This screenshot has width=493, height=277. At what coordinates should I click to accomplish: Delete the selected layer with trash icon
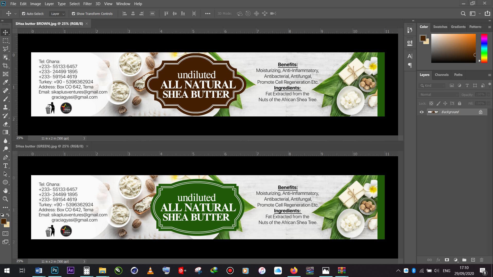482,260
